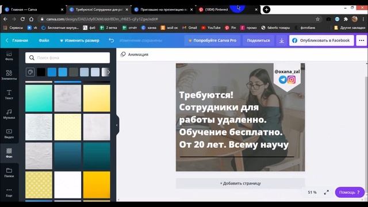368x207 pixels.
Task: Close the Pinterest browser tab
Action: pos(256,10)
